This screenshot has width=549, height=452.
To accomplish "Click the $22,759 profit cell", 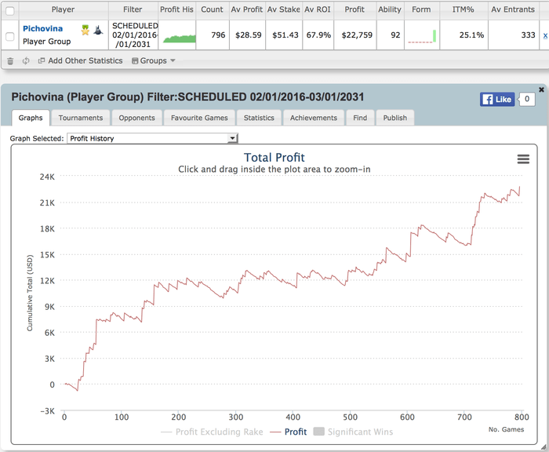I will (x=357, y=35).
